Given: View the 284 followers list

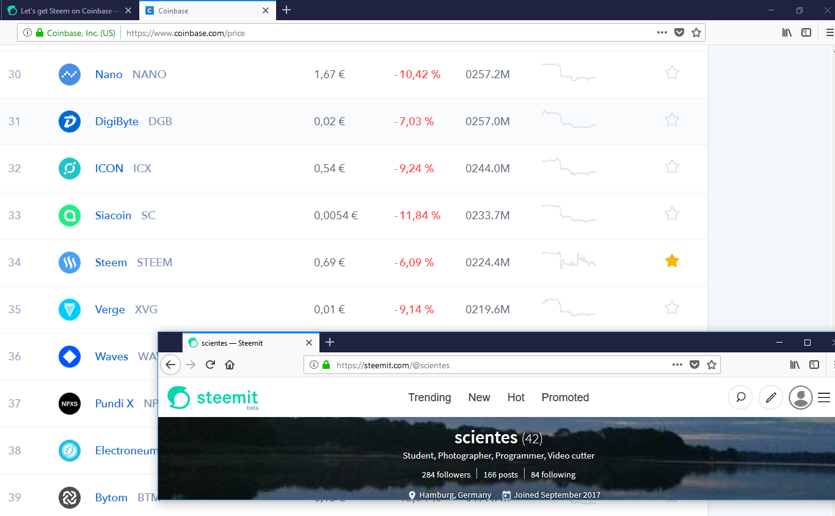Looking at the screenshot, I should (446, 474).
